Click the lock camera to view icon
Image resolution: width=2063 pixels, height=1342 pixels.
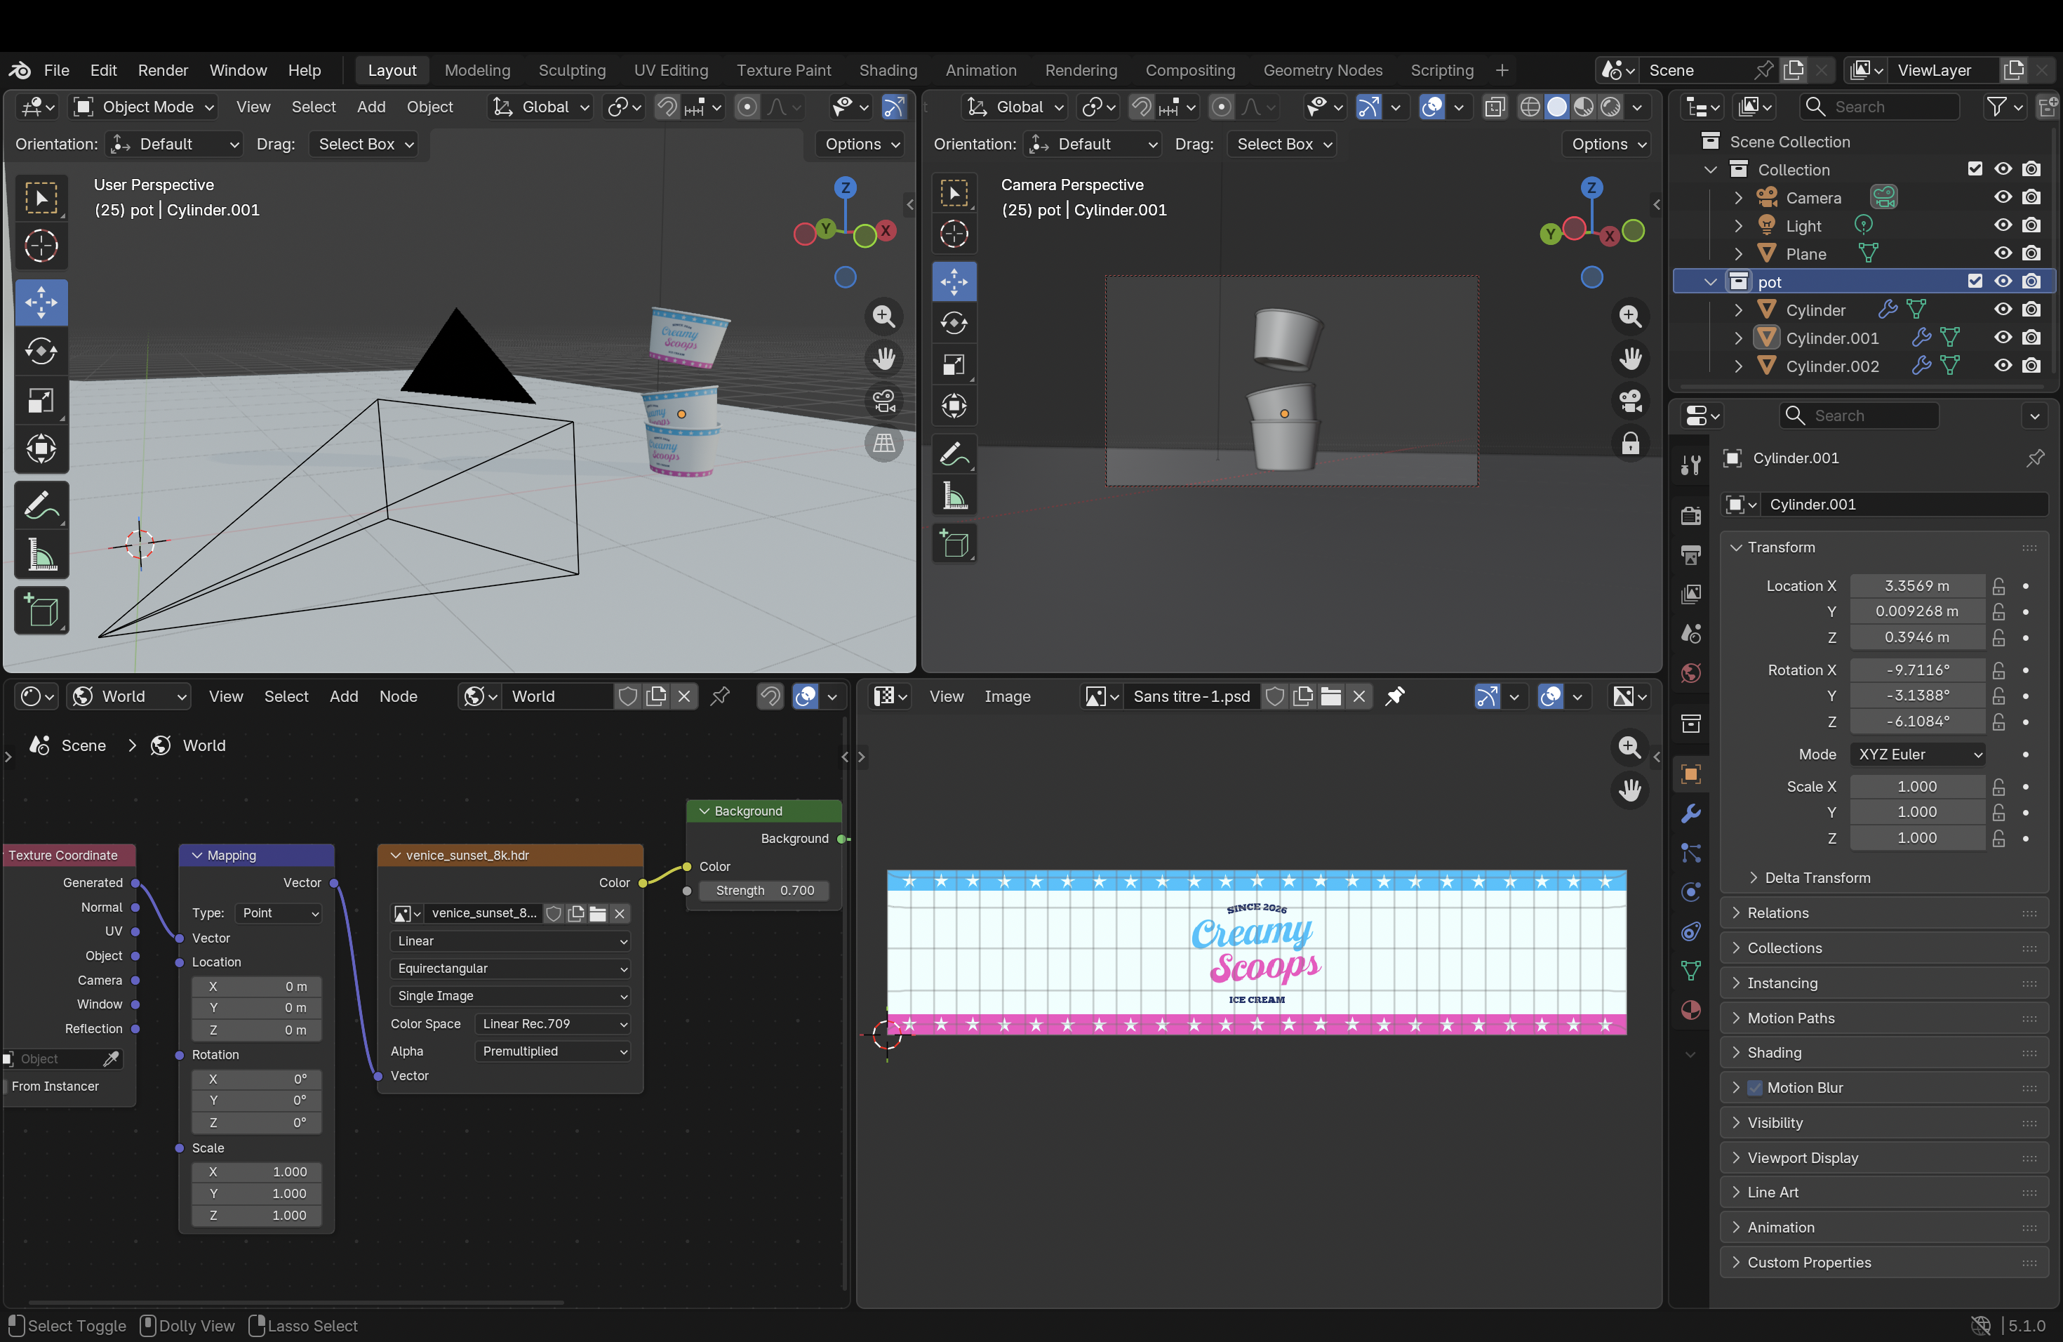click(x=1631, y=443)
